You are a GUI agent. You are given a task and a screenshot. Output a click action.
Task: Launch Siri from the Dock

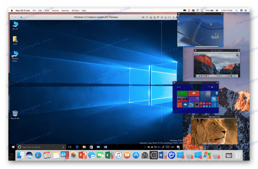click(x=29, y=155)
